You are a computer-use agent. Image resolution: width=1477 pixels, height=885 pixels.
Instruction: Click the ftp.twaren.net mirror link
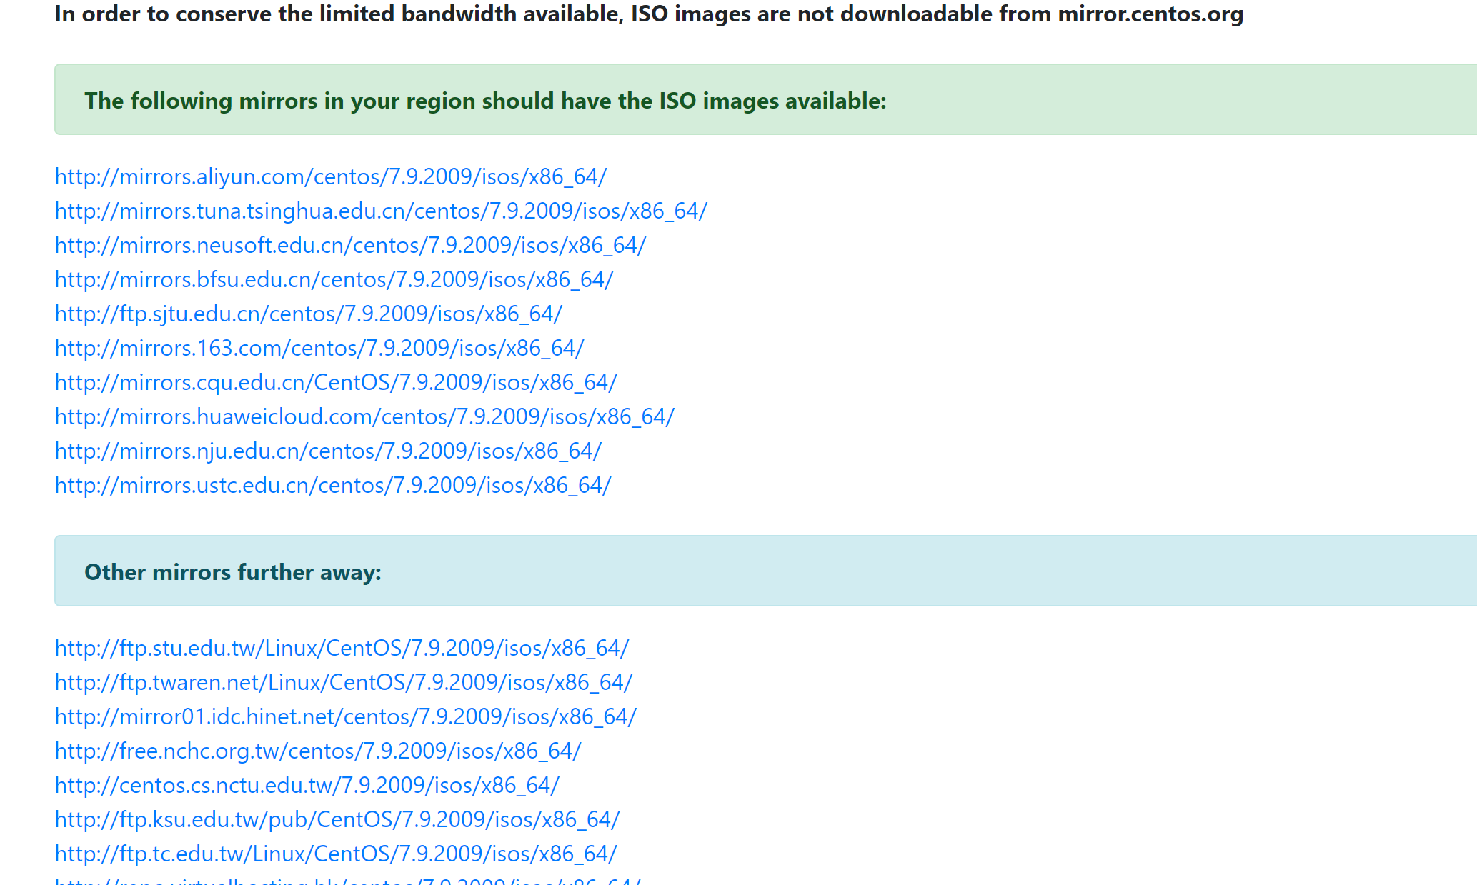[x=344, y=682]
